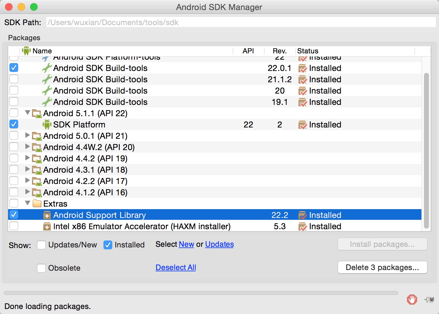The width and height of the screenshot is (439, 314).
Task: Click the SDK Path field
Action: 241,22
